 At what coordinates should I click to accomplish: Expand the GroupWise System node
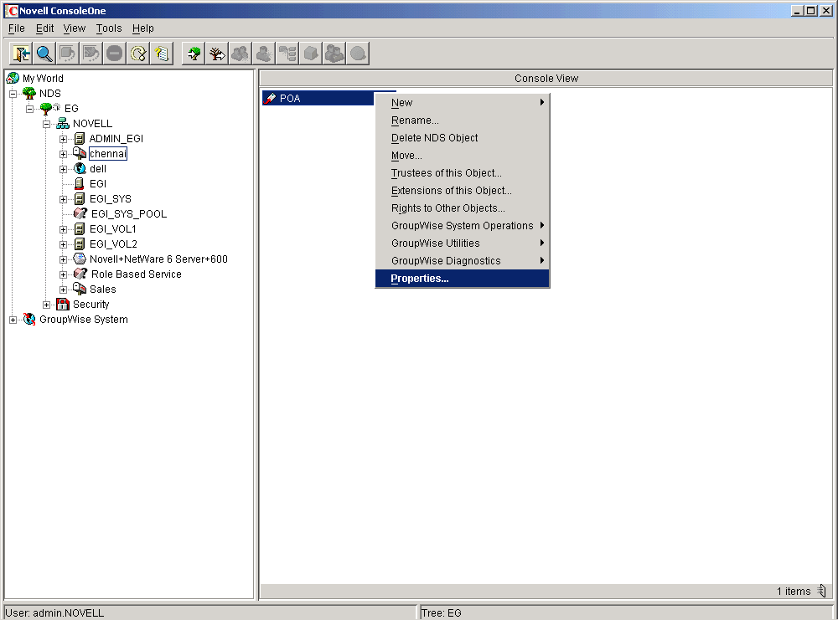(13, 320)
